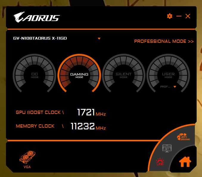Click the GV-N108TAORUS X-11GD model name
202x177 pixels.
(x=40, y=38)
